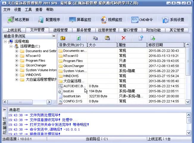Switch to the 上线主机 tab

pyautogui.click(x=14, y=30)
